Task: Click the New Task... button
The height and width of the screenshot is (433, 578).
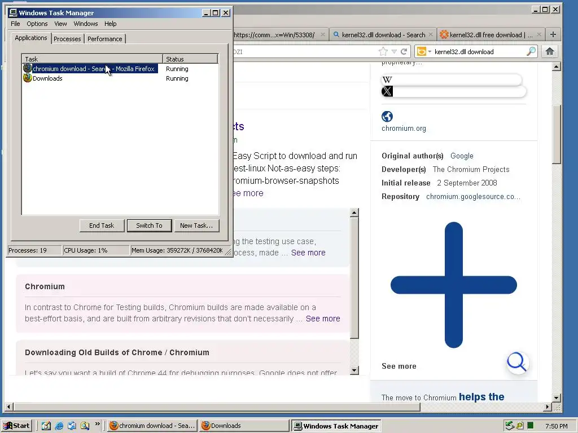Action: (x=196, y=226)
